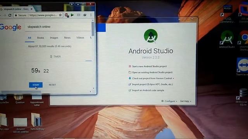Open the MySQL Command Line desktop shortcut
The width and height of the screenshot is (248, 139).
[x=227, y=14]
